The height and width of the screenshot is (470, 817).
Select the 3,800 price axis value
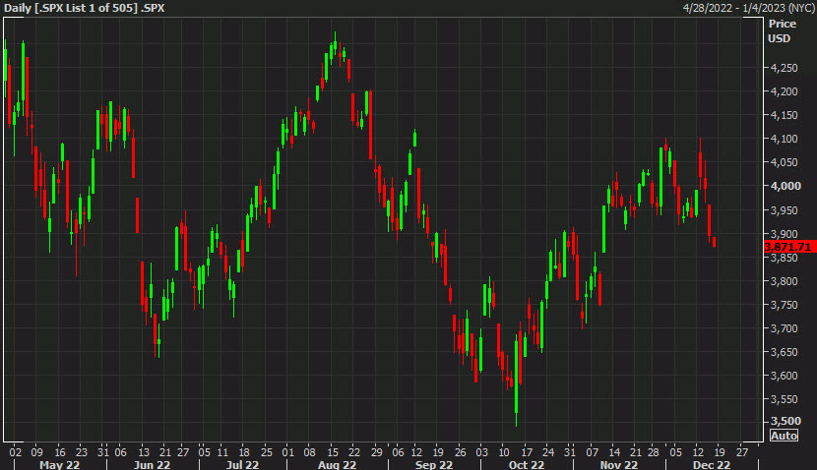click(785, 281)
